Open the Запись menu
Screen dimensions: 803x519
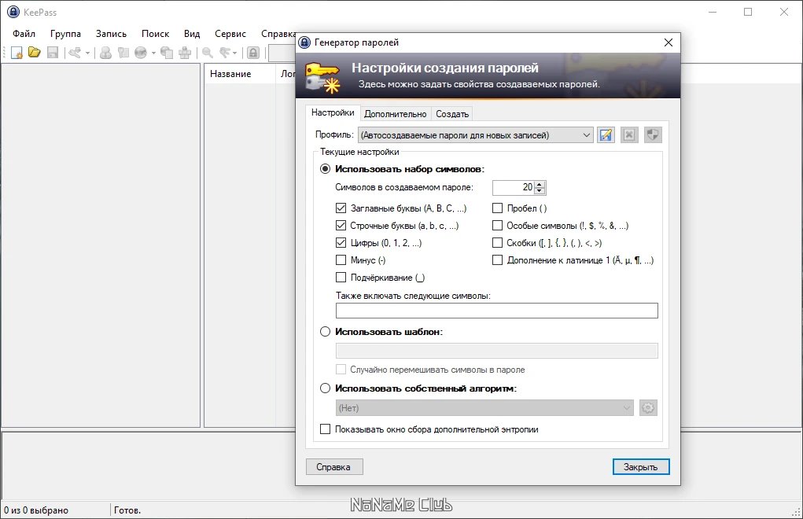click(x=111, y=34)
